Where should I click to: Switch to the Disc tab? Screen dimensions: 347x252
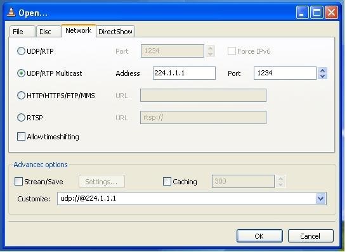coord(48,32)
